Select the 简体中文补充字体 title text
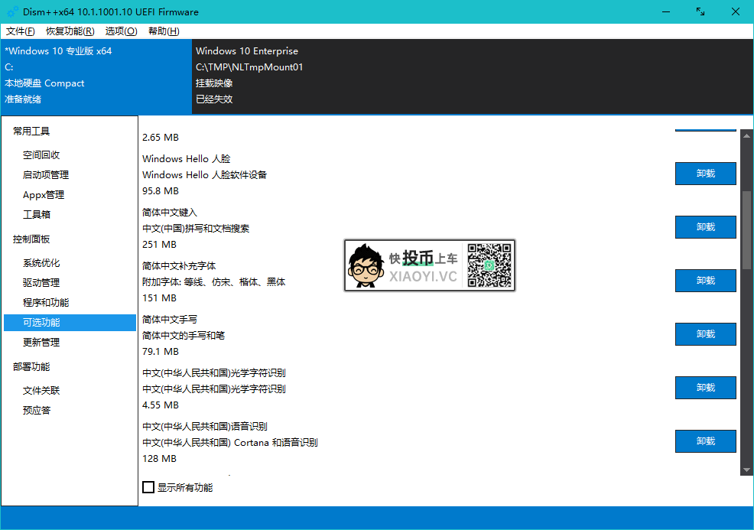 point(179,265)
